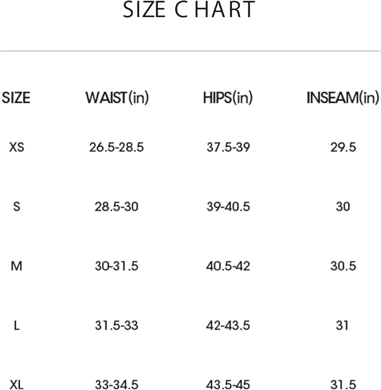381x390 pixels.
Task: Click the S waist value 28.5-30
Action: coord(116,207)
